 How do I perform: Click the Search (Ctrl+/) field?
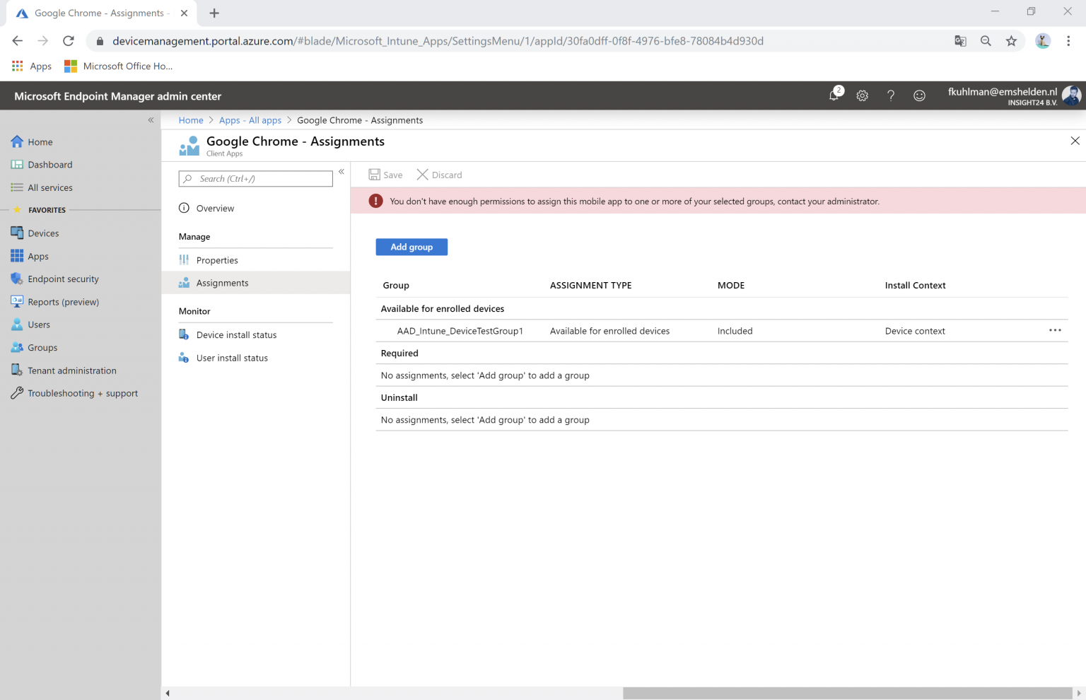tap(255, 178)
